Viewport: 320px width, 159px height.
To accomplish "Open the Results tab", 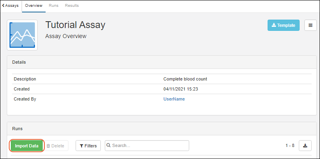I will [72, 6].
